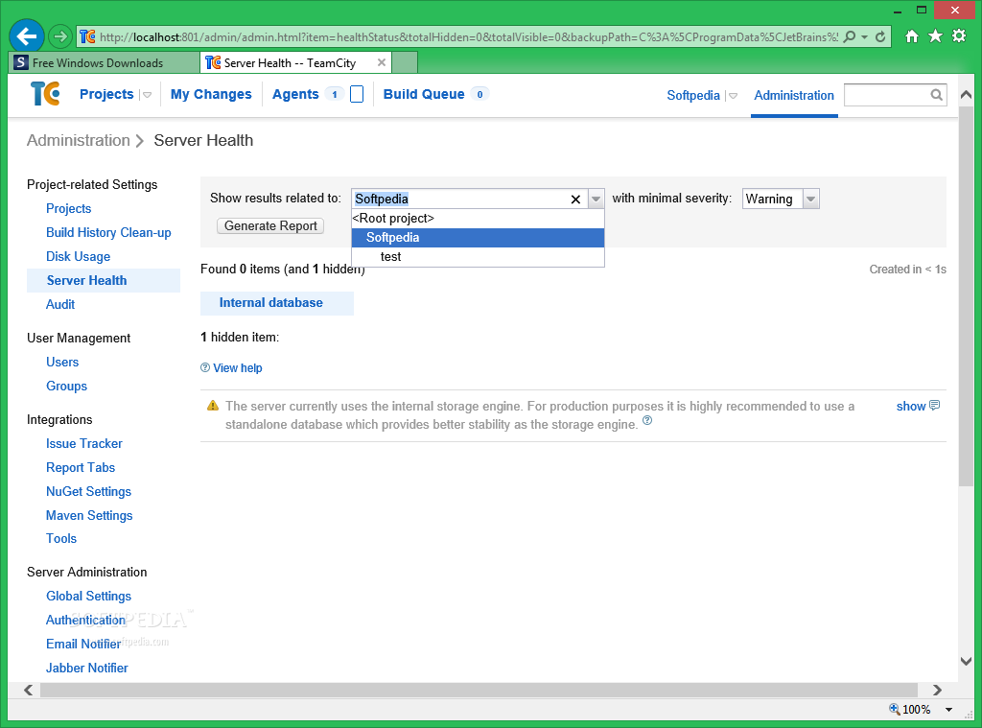Open My Changes page
The width and height of the screenshot is (982, 728).
click(211, 94)
